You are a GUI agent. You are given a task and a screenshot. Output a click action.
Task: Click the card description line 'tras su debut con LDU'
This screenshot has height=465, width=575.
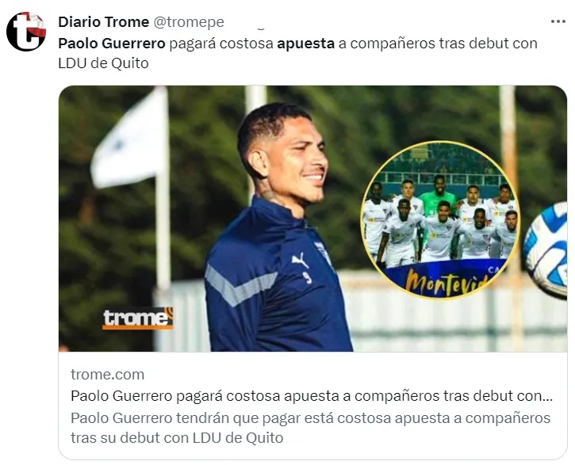pos(177,437)
